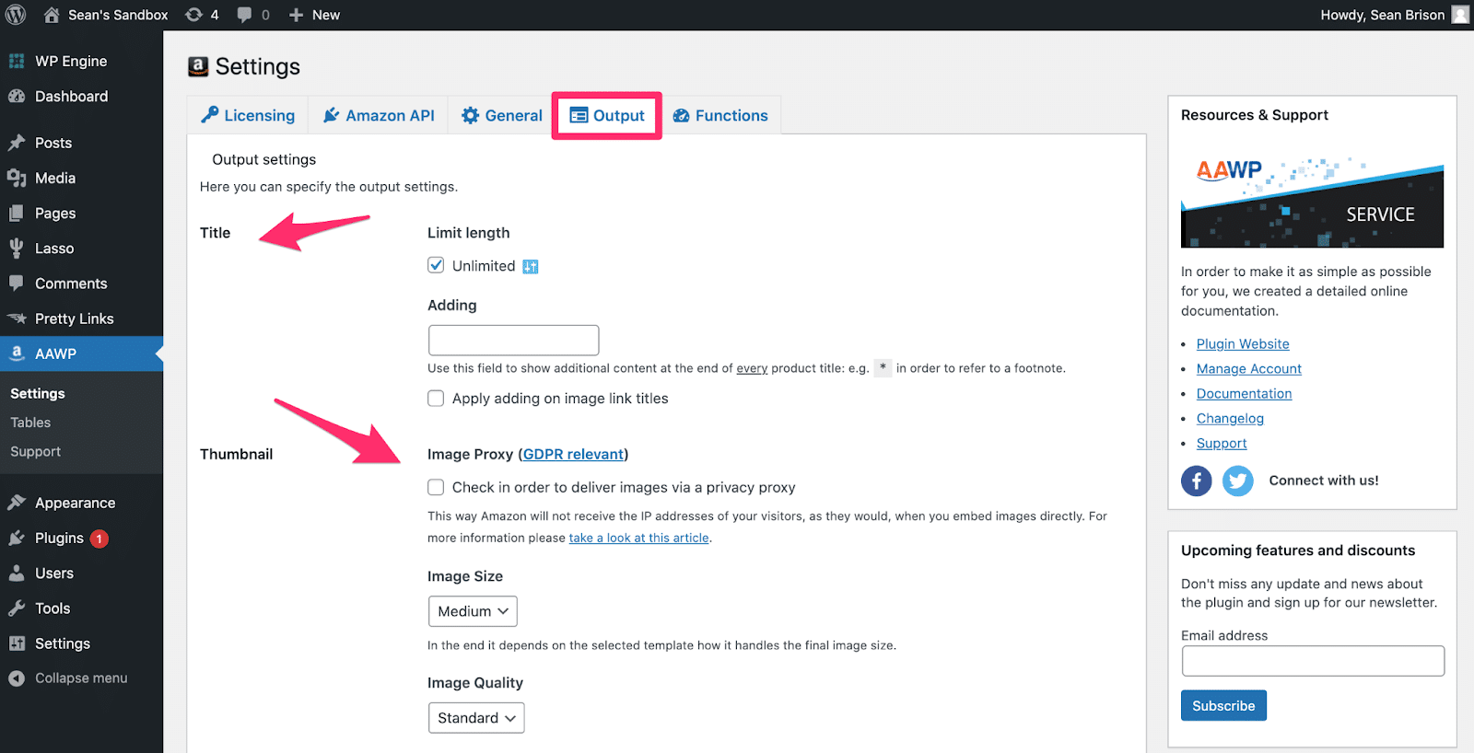This screenshot has height=753, width=1474.
Task: Check the privacy proxy image delivery option
Action: pyautogui.click(x=436, y=487)
